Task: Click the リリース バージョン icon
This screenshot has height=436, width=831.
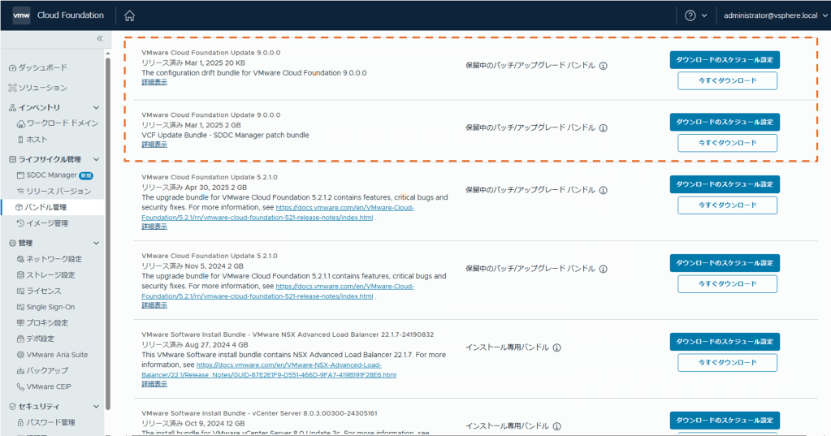Action: click(x=20, y=192)
